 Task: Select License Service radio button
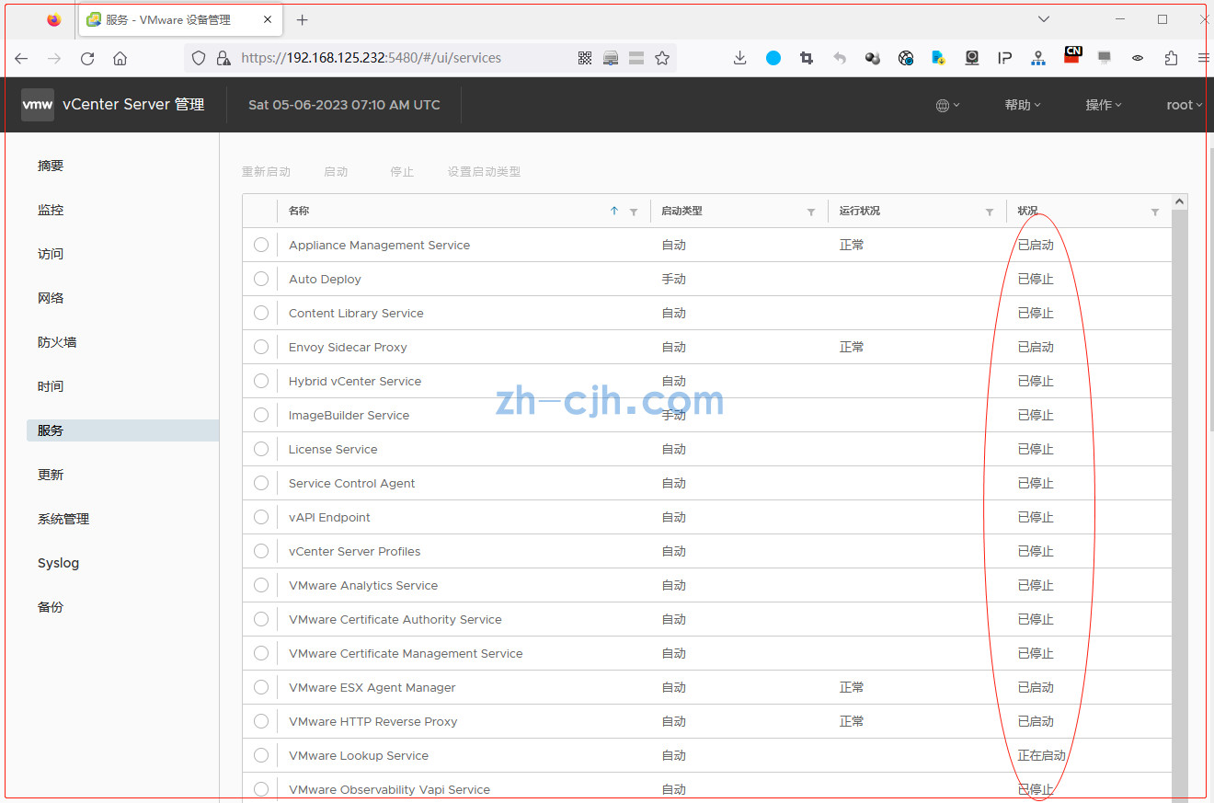point(261,449)
